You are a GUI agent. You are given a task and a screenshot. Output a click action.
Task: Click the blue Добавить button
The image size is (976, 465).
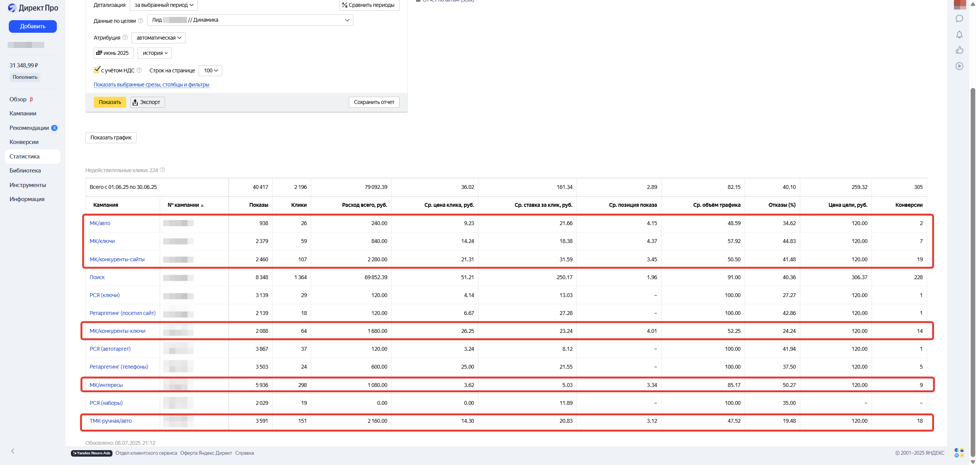(x=33, y=26)
